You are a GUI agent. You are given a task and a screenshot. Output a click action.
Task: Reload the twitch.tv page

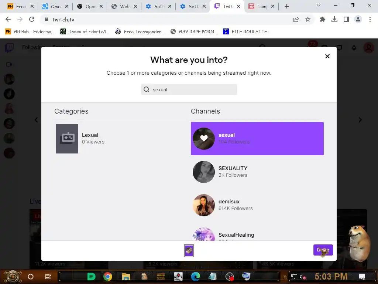32,19
